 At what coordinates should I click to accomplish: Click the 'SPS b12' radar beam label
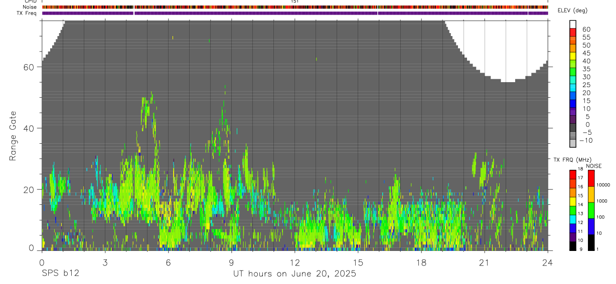coord(60,274)
